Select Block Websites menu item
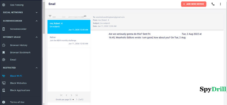This screenshot has width=227, height=105. tap(18, 83)
